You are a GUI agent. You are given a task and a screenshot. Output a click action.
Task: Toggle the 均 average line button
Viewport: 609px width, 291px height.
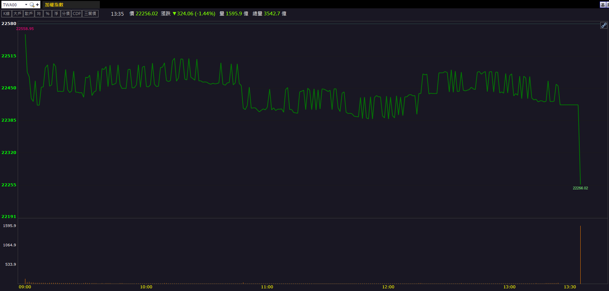tap(39, 14)
